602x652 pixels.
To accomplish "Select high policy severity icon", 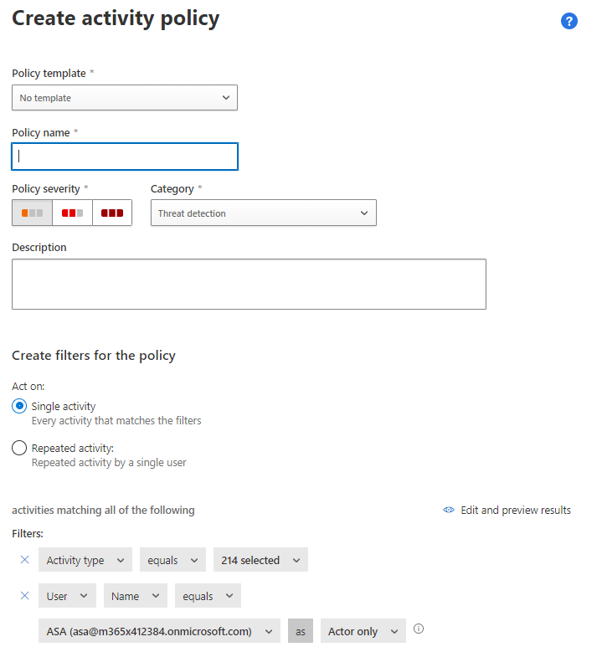I will (112, 213).
